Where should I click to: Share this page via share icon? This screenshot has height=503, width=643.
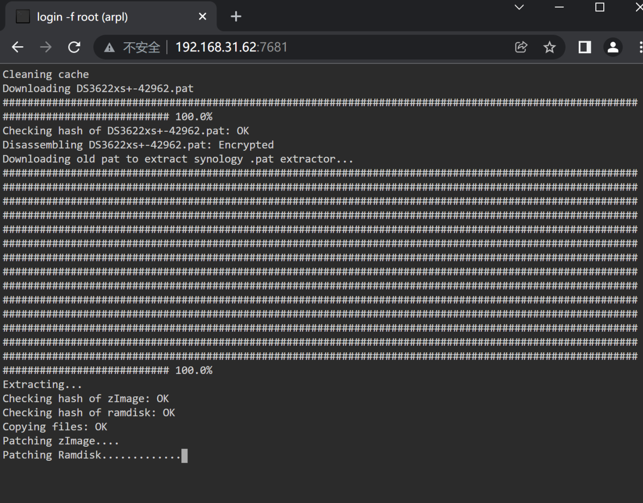521,47
